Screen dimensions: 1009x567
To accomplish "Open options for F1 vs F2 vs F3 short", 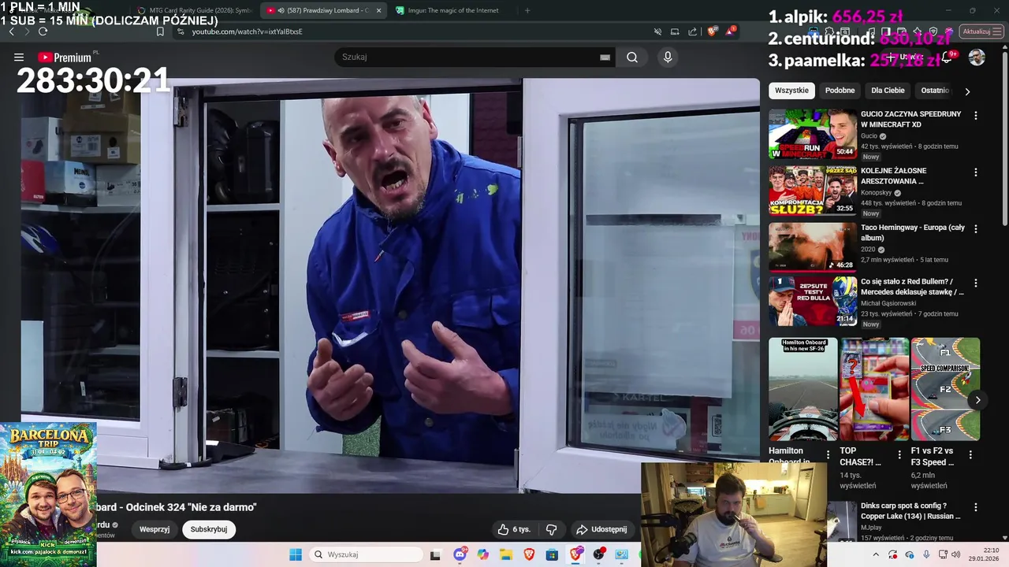I will 970,454.
